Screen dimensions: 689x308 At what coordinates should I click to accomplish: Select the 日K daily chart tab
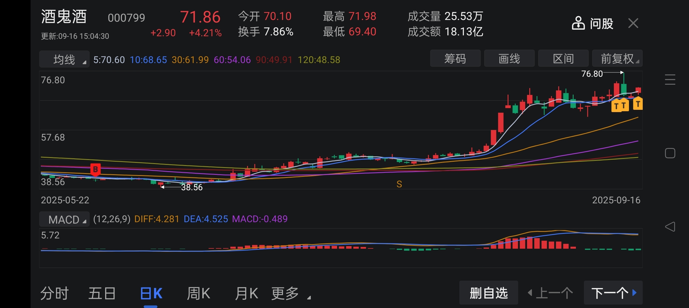[x=151, y=293]
